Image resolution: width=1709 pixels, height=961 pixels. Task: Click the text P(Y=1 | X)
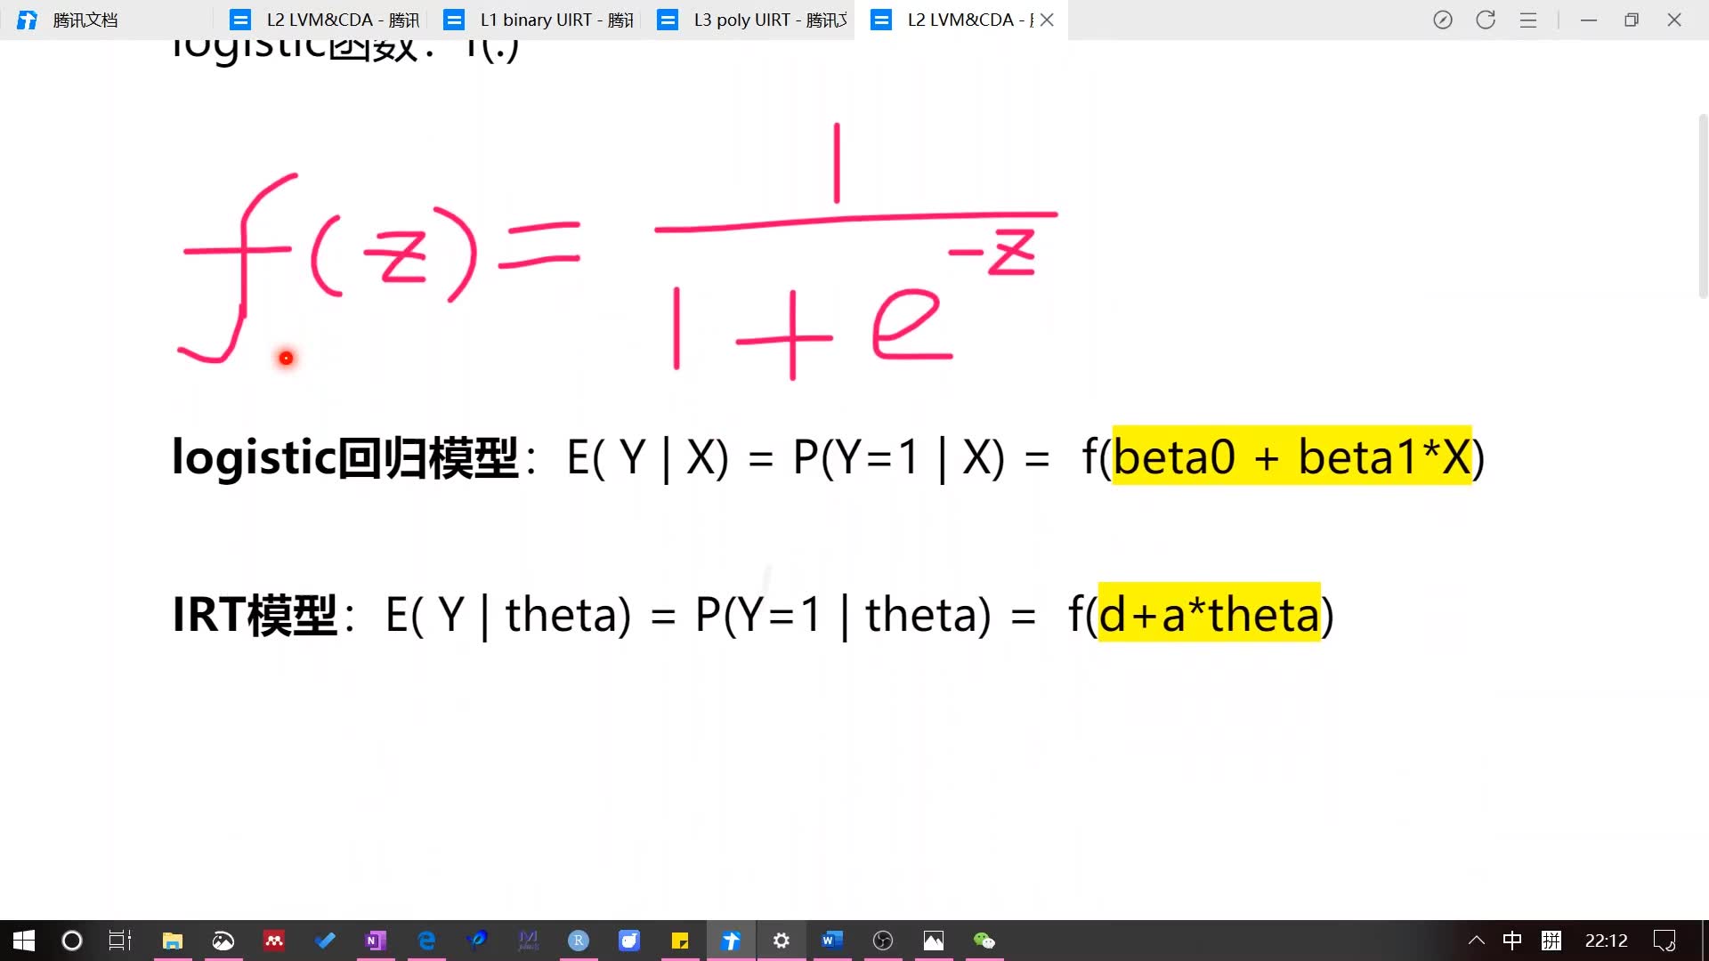pos(899,457)
